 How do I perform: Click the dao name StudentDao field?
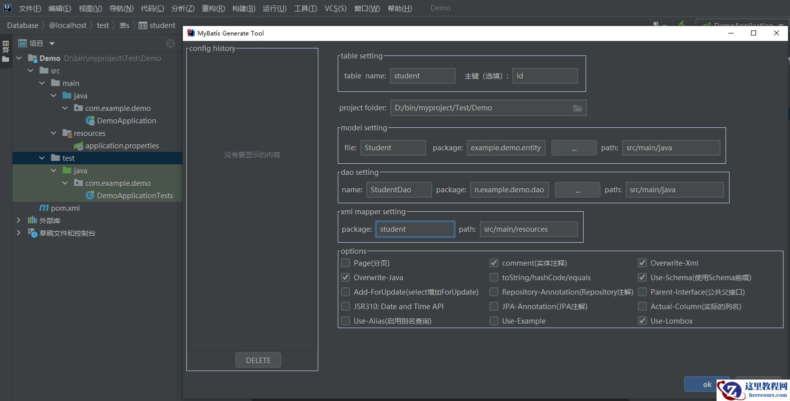399,190
